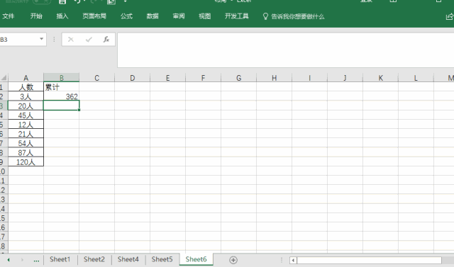Viewport: 454px width, 267px height.
Task: Select column B header
Action: [x=62, y=78]
